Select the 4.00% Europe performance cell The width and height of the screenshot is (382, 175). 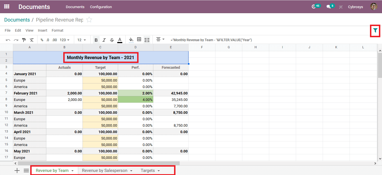136,99
